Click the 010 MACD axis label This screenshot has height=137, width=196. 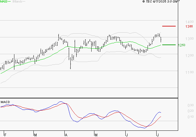click(181, 117)
